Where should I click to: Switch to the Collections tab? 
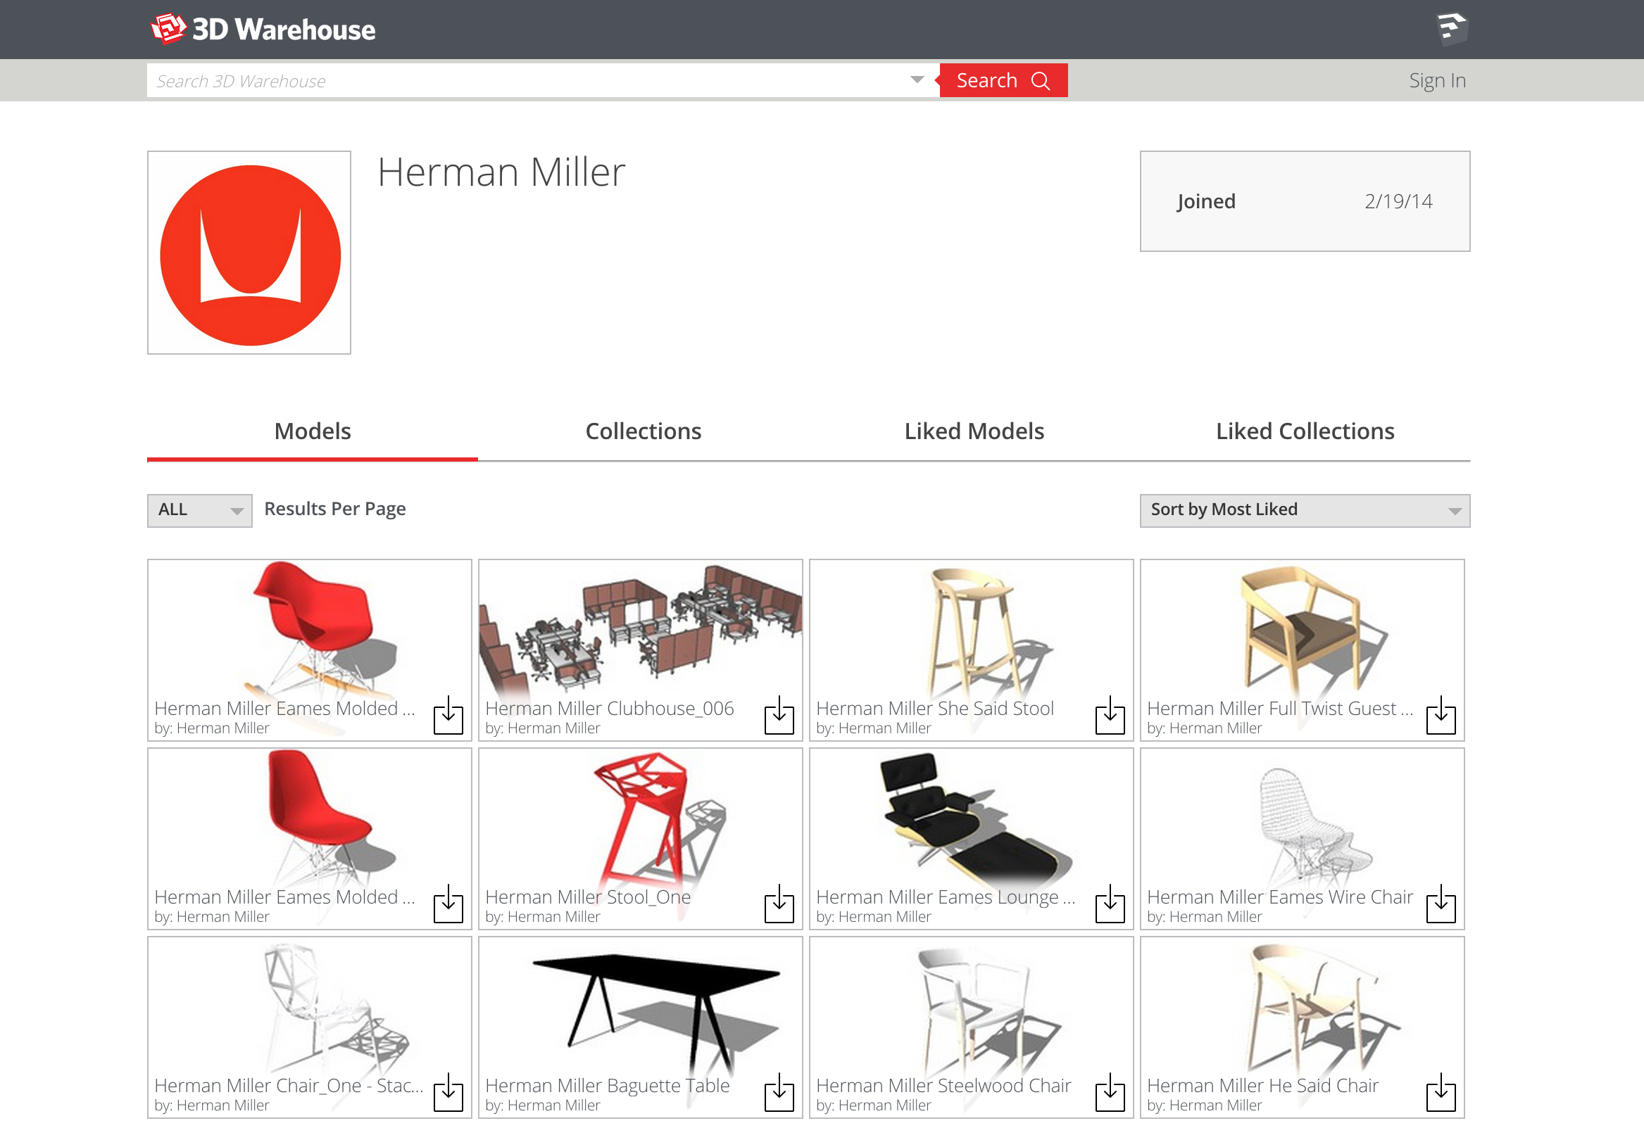click(643, 431)
